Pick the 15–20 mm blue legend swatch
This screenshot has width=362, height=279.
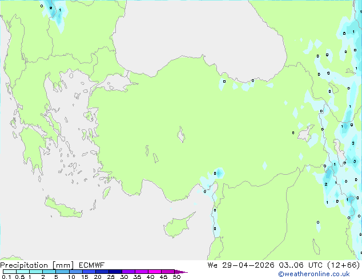click(89, 272)
